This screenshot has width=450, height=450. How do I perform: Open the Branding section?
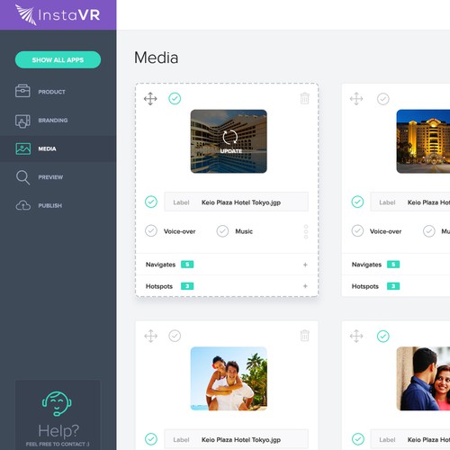point(53,121)
